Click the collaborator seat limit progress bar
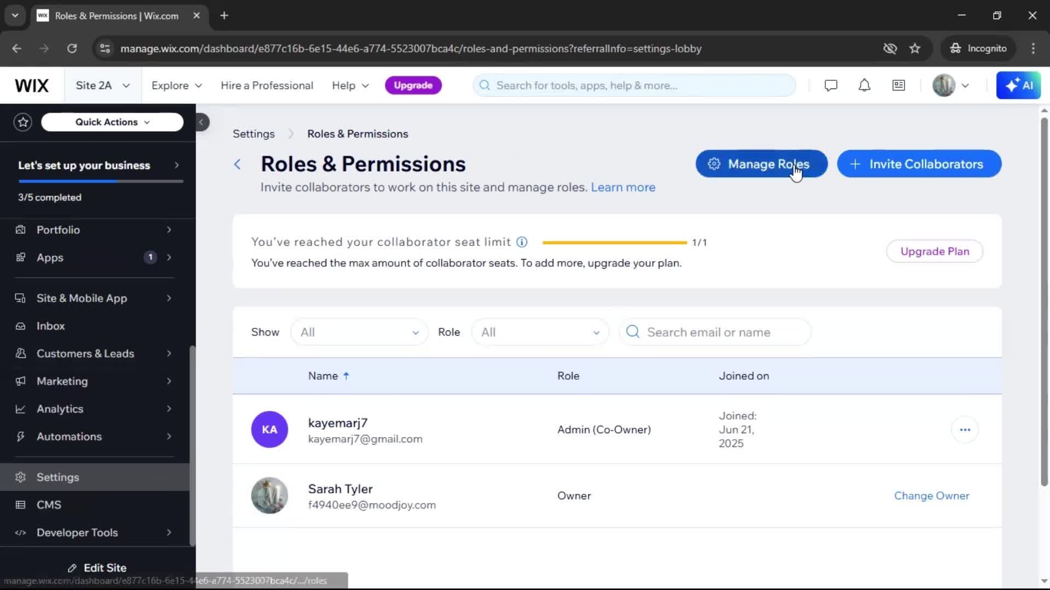This screenshot has width=1050, height=590. (615, 243)
